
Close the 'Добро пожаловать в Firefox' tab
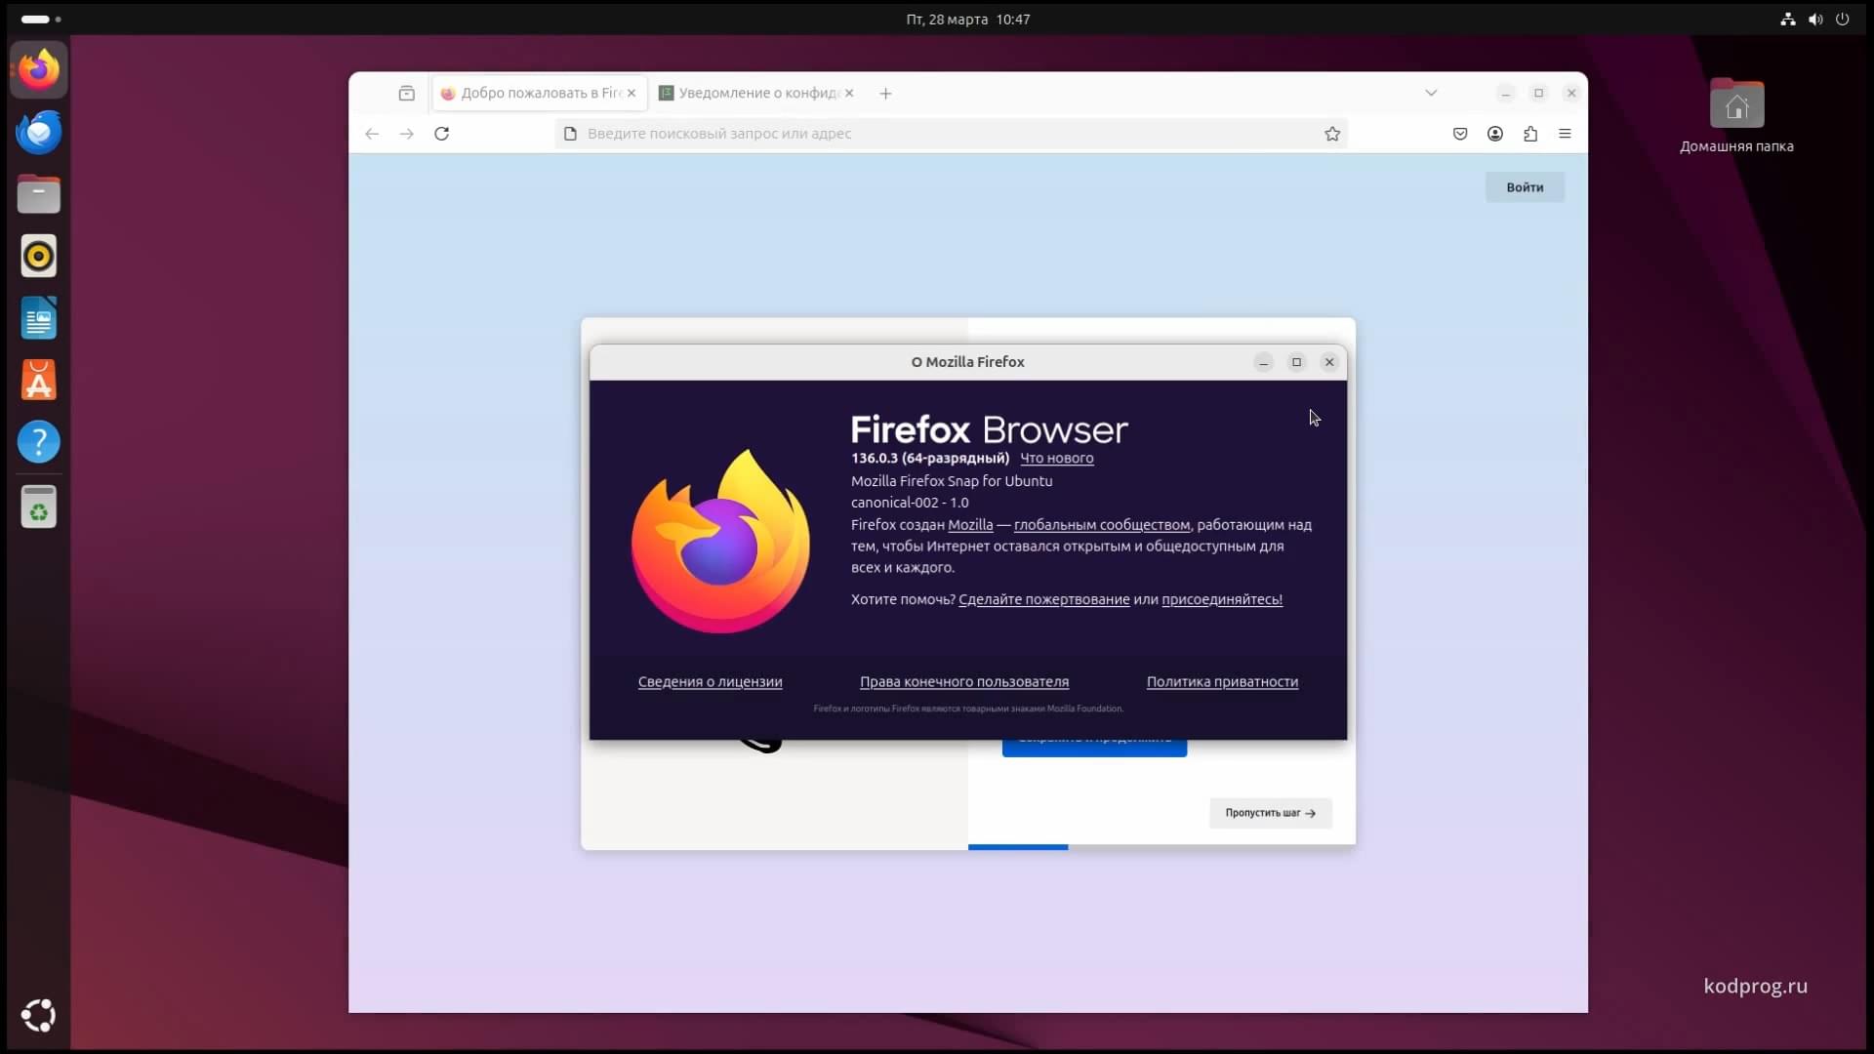coord(631,94)
